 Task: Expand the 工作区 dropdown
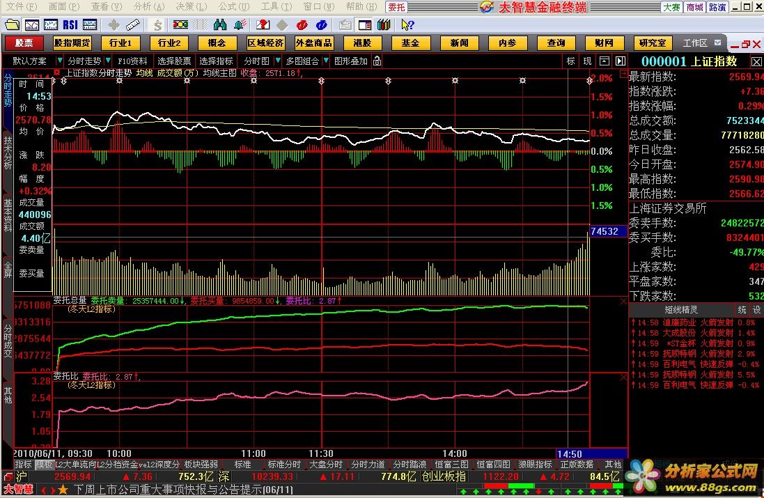pyautogui.click(x=718, y=43)
